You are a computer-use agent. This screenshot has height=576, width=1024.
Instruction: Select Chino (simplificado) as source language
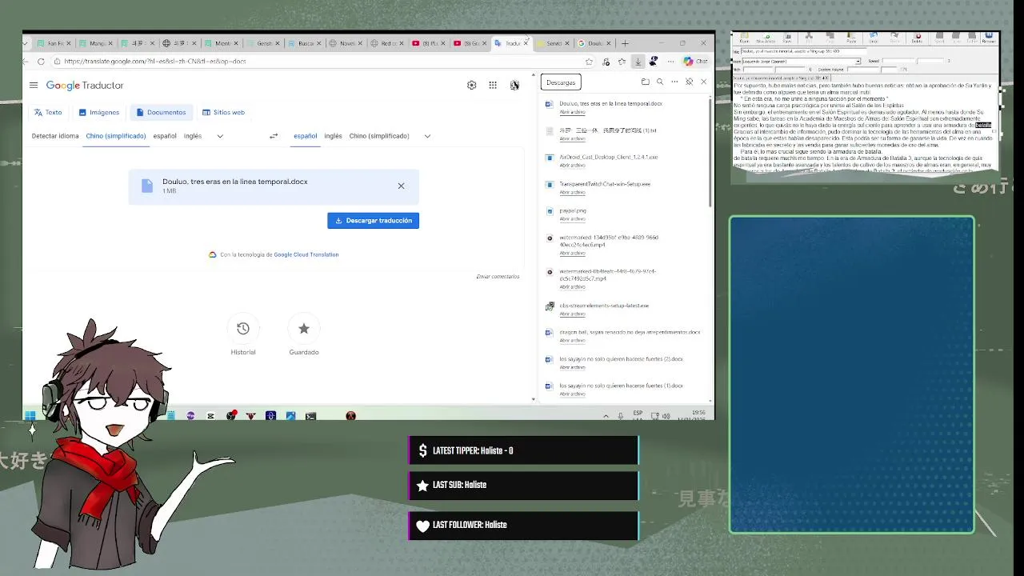coord(116,136)
